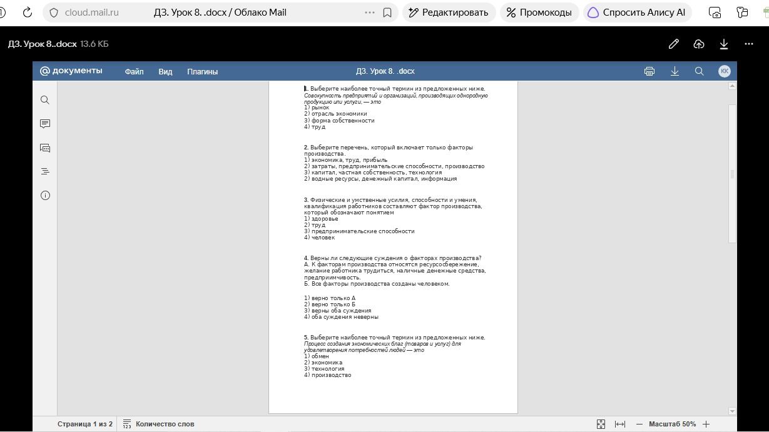Fit the document to width
The width and height of the screenshot is (769, 432).
coord(620,424)
